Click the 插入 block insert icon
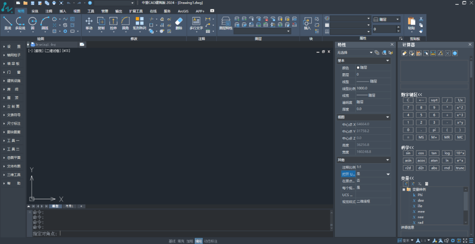475x244 pixels. pyautogui.click(x=307, y=22)
